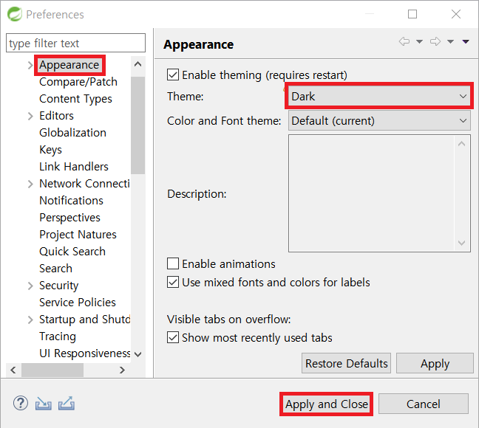Select the plain Search tree item
The height and width of the screenshot is (428, 479).
click(55, 269)
